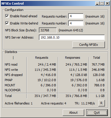Screen dimensions: 111x118
Task: Click the Read-ahead Requests number field
Action: [76, 16]
